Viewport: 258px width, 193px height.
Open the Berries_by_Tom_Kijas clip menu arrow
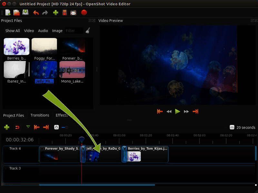125,149
